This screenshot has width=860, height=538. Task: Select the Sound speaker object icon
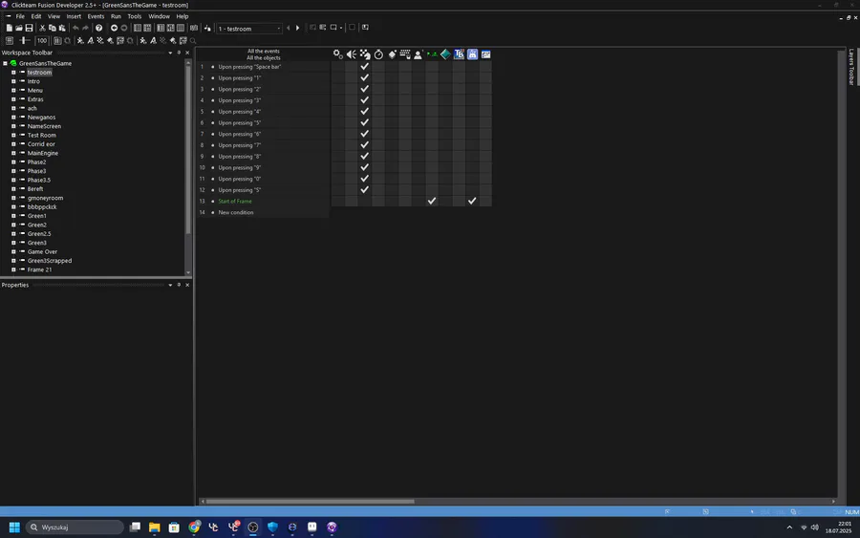(352, 54)
